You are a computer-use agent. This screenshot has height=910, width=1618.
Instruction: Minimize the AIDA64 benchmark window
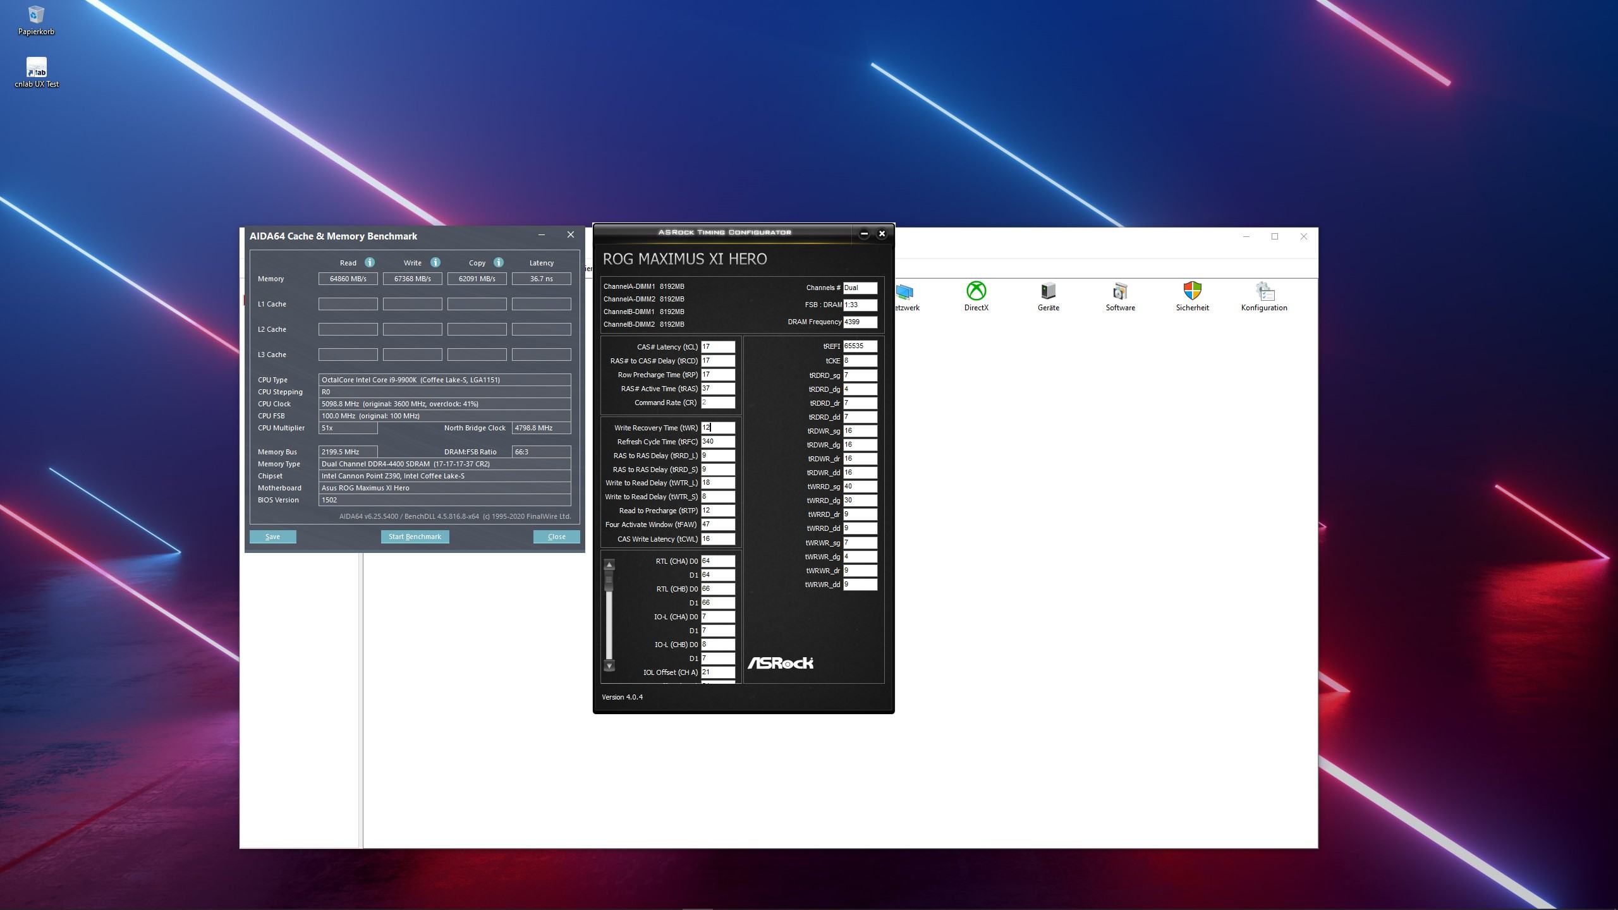(542, 235)
